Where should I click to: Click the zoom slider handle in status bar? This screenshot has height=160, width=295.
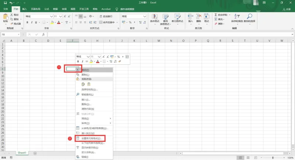tap(273, 157)
